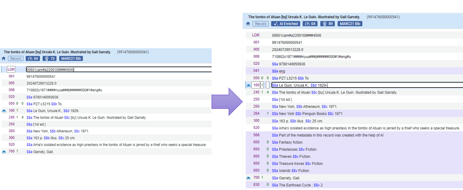The width and height of the screenshot is (463, 190).
Task: Click the home icon in the AI Enriched record header
Action: click(x=248, y=24)
